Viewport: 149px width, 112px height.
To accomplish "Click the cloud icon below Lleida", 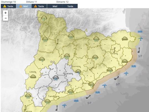I will [33, 76].
